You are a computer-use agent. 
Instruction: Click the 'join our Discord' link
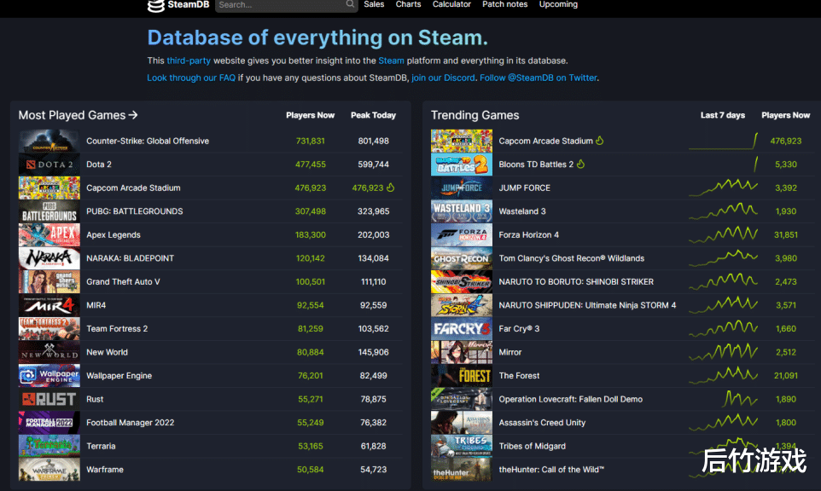click(443, 78)
